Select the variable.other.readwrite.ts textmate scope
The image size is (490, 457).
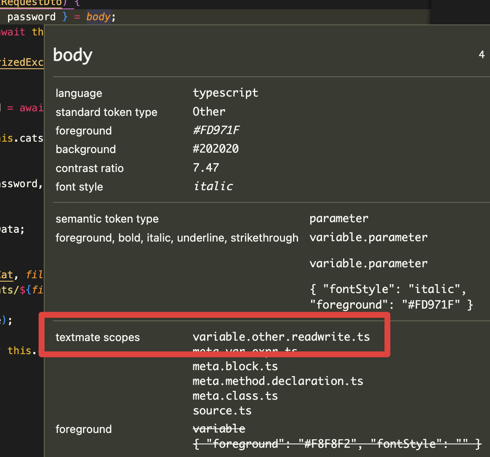tap(281, 336)
